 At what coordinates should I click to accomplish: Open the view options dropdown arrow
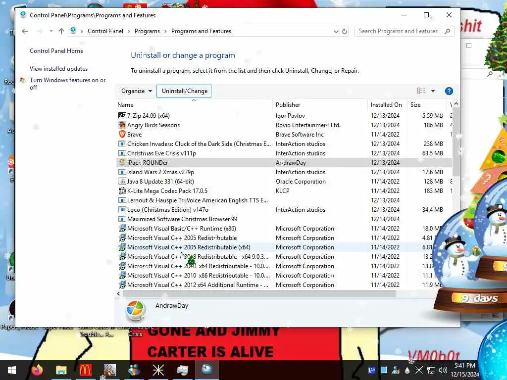tap(433, 91)
